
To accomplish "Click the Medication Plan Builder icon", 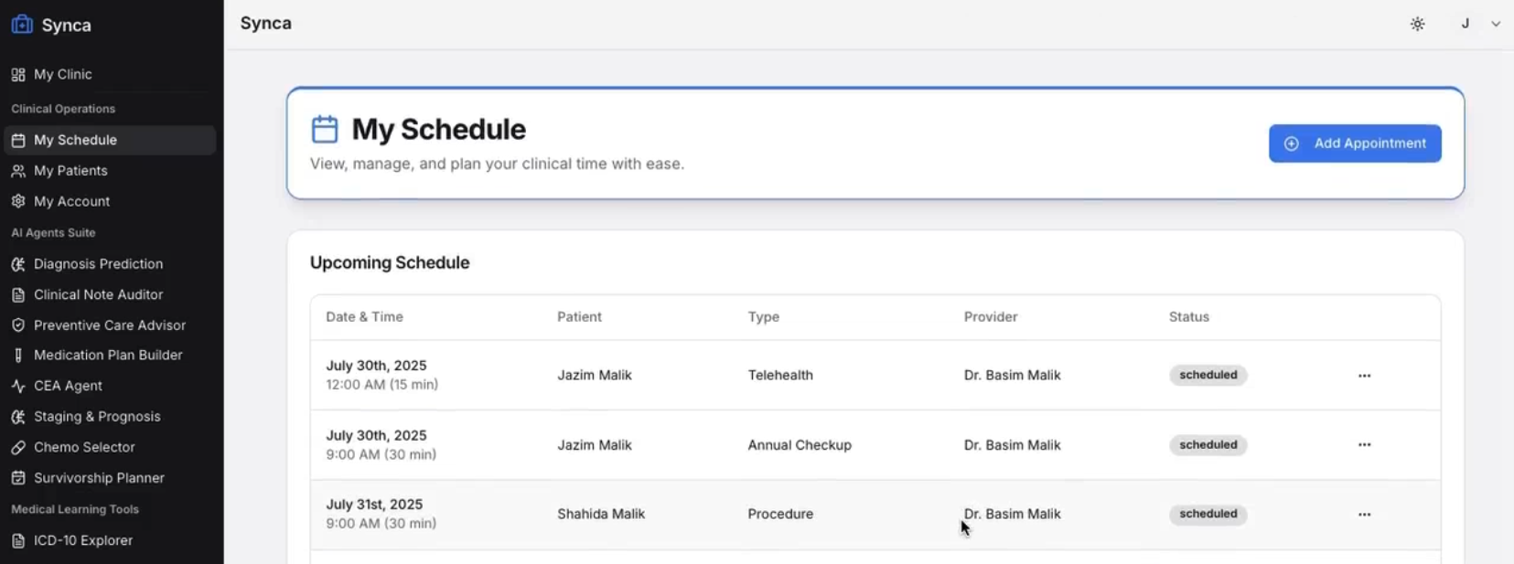I will click(18, 356).
